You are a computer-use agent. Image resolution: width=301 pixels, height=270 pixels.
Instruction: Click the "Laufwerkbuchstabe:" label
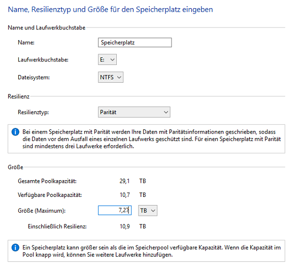pos(43,60)
